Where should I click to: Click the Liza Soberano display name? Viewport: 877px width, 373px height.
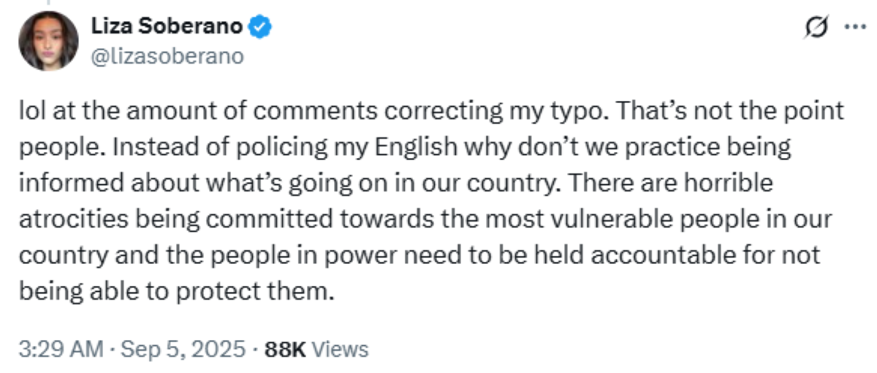[x=166, y=27]
